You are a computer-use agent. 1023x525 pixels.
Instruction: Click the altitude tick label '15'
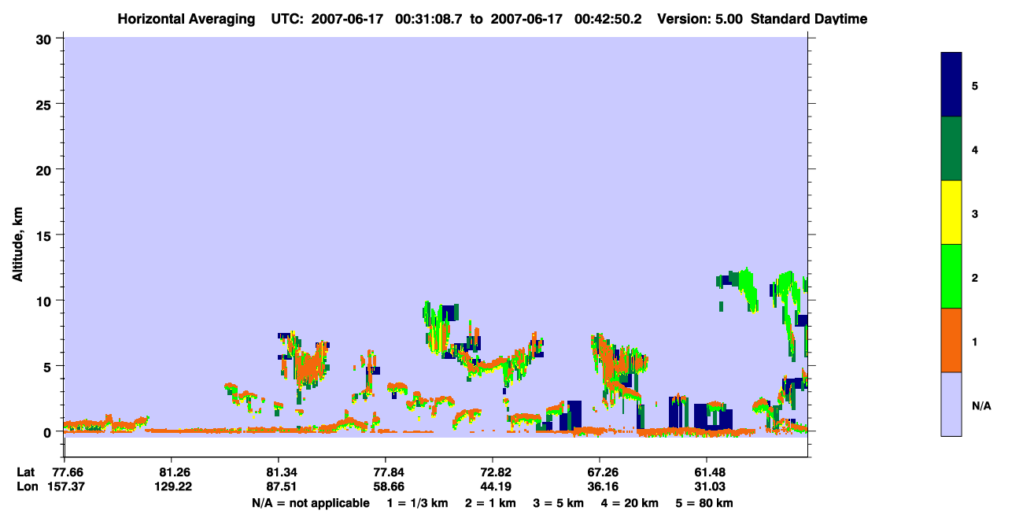(x=46, y=235)
